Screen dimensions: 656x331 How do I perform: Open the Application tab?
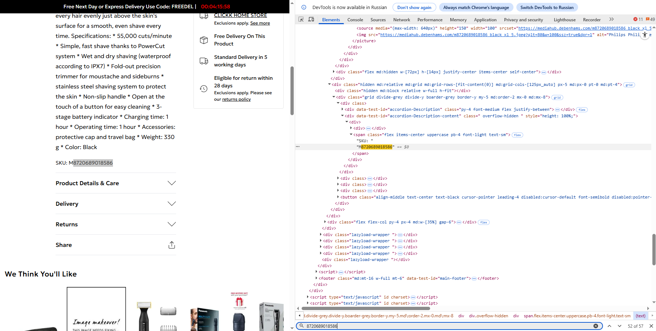pyautogui.click(x=485, y=20)
